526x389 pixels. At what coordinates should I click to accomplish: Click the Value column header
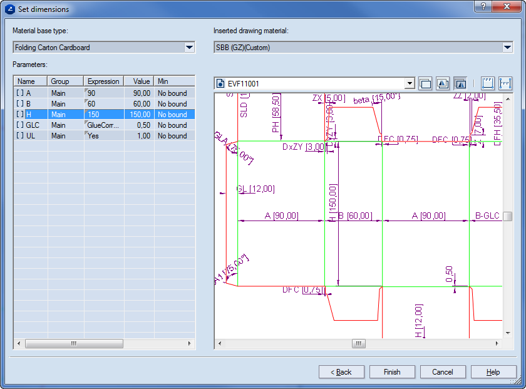click(140, 81)
